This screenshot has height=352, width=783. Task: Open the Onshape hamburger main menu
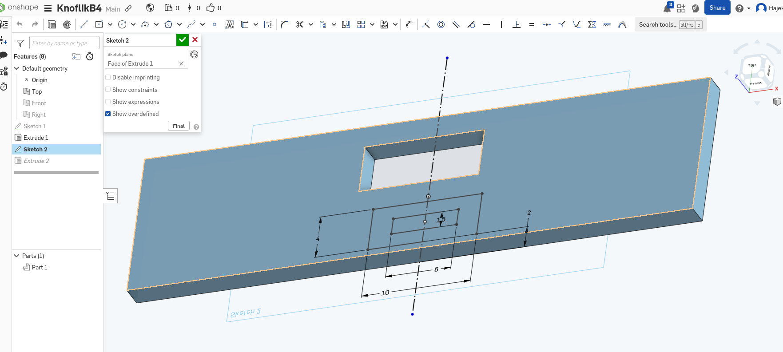point(48,8)
